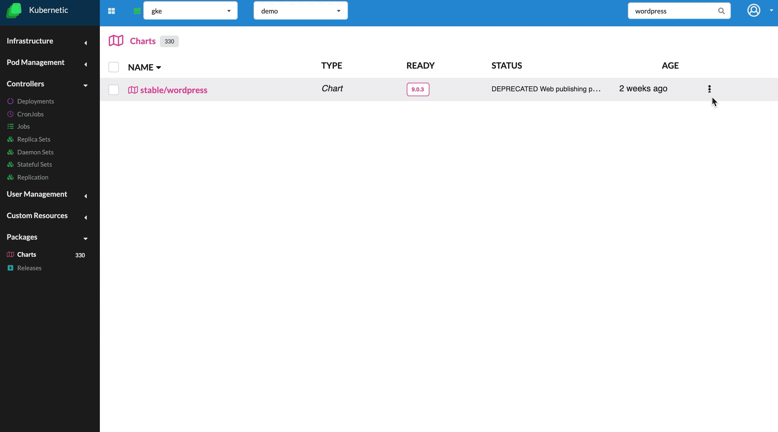Toggle the checkbox for stable/wordpress row
The height and width of the screenshot is (432, 778).
point(113,89)
